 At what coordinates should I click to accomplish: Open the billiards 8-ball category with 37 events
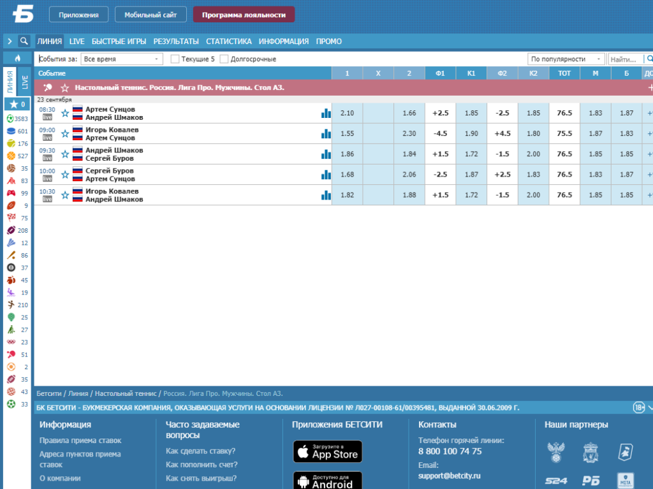[17, 268]
